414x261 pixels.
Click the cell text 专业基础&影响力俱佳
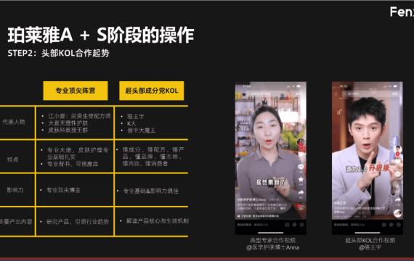pos(151,191)
